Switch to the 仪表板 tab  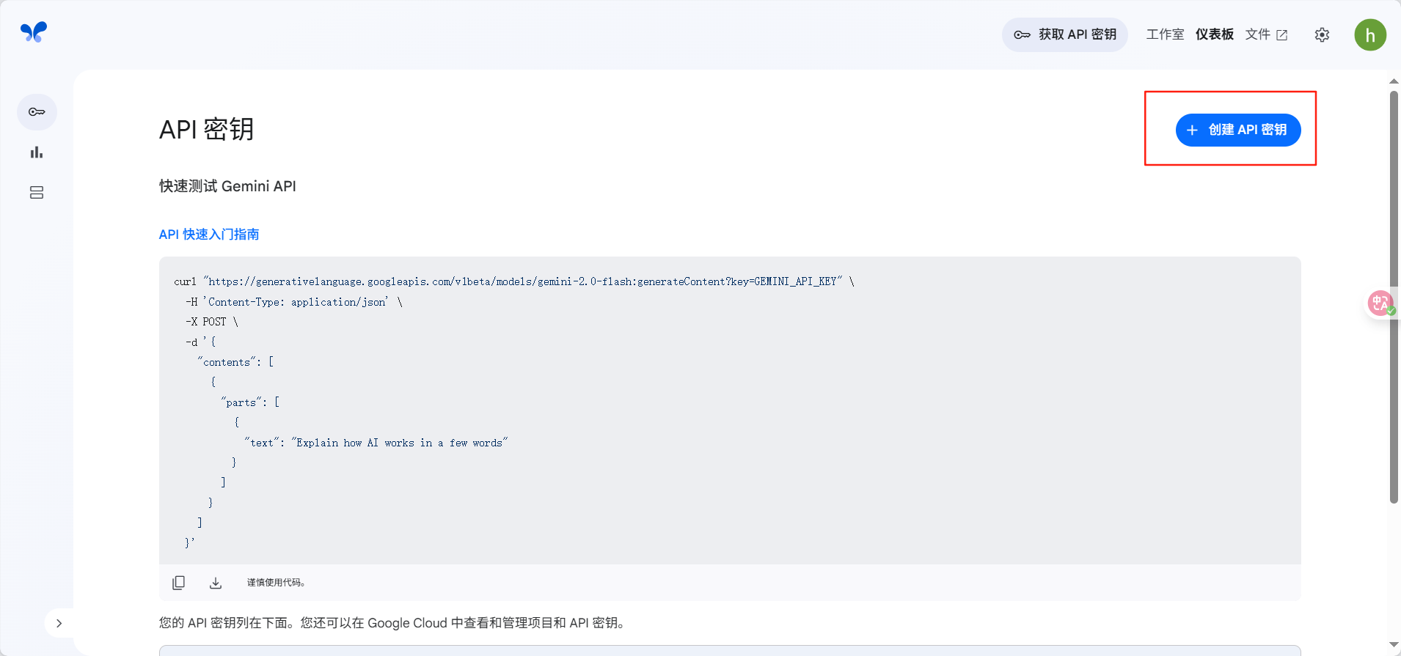[1215, 34]
